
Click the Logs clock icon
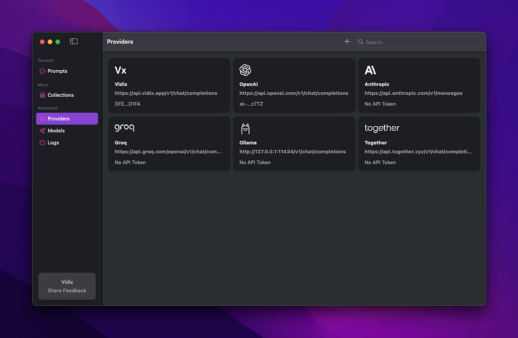pyautogui.click(x=42, y=143)
